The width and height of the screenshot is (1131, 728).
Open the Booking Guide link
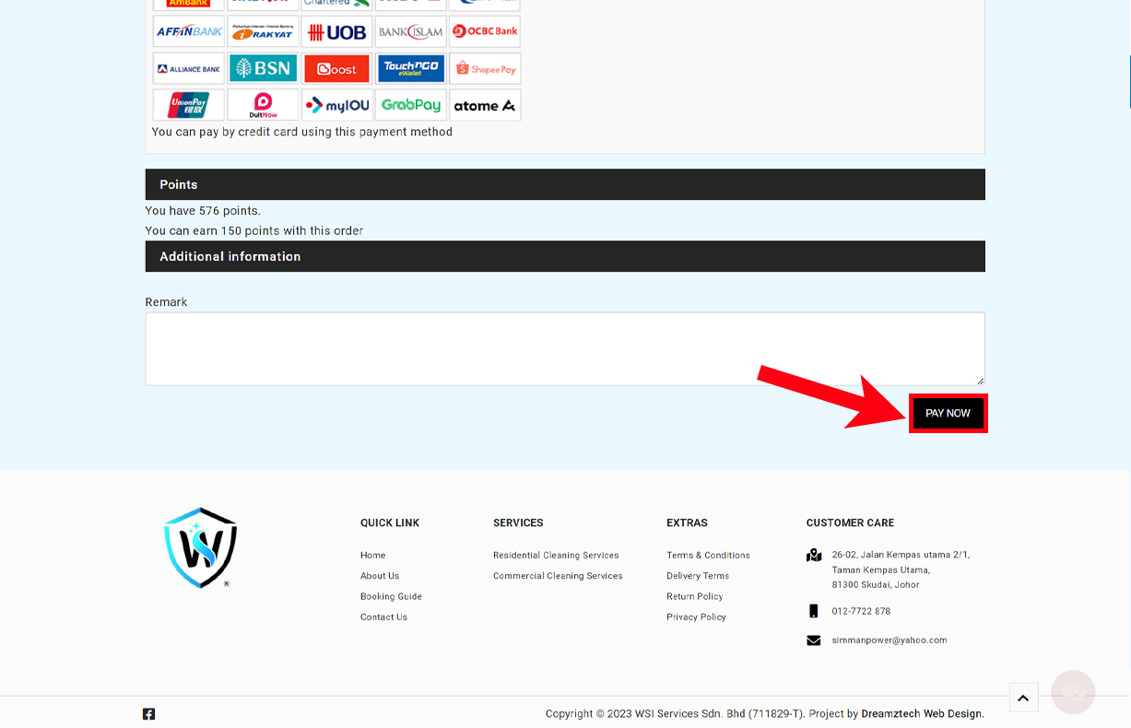point(391,597)
